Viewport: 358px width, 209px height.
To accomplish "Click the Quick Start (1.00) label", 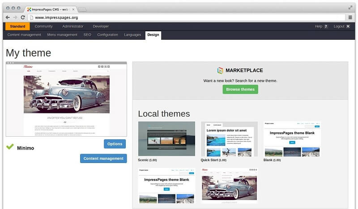I will point(213,160).
